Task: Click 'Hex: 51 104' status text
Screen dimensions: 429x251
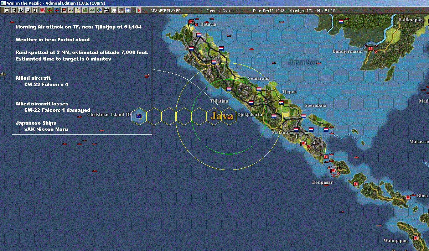Action: click(x=327, y=11)
